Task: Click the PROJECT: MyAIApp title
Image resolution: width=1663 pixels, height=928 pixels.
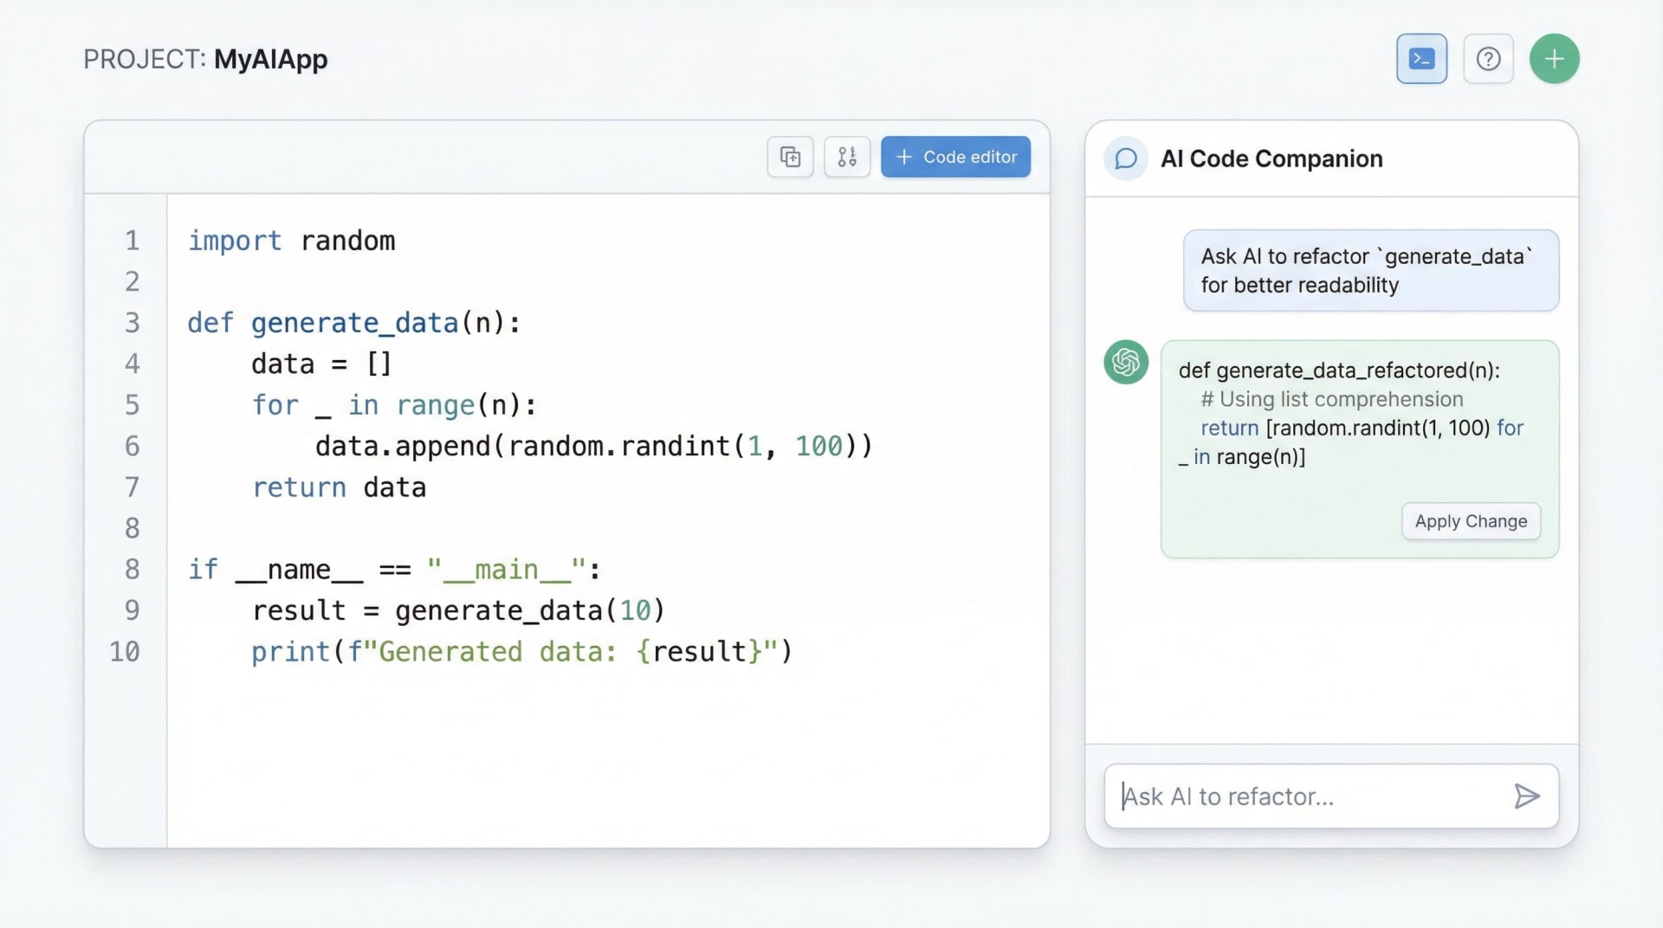Action: pyautogui.click(x=205, y=59)
